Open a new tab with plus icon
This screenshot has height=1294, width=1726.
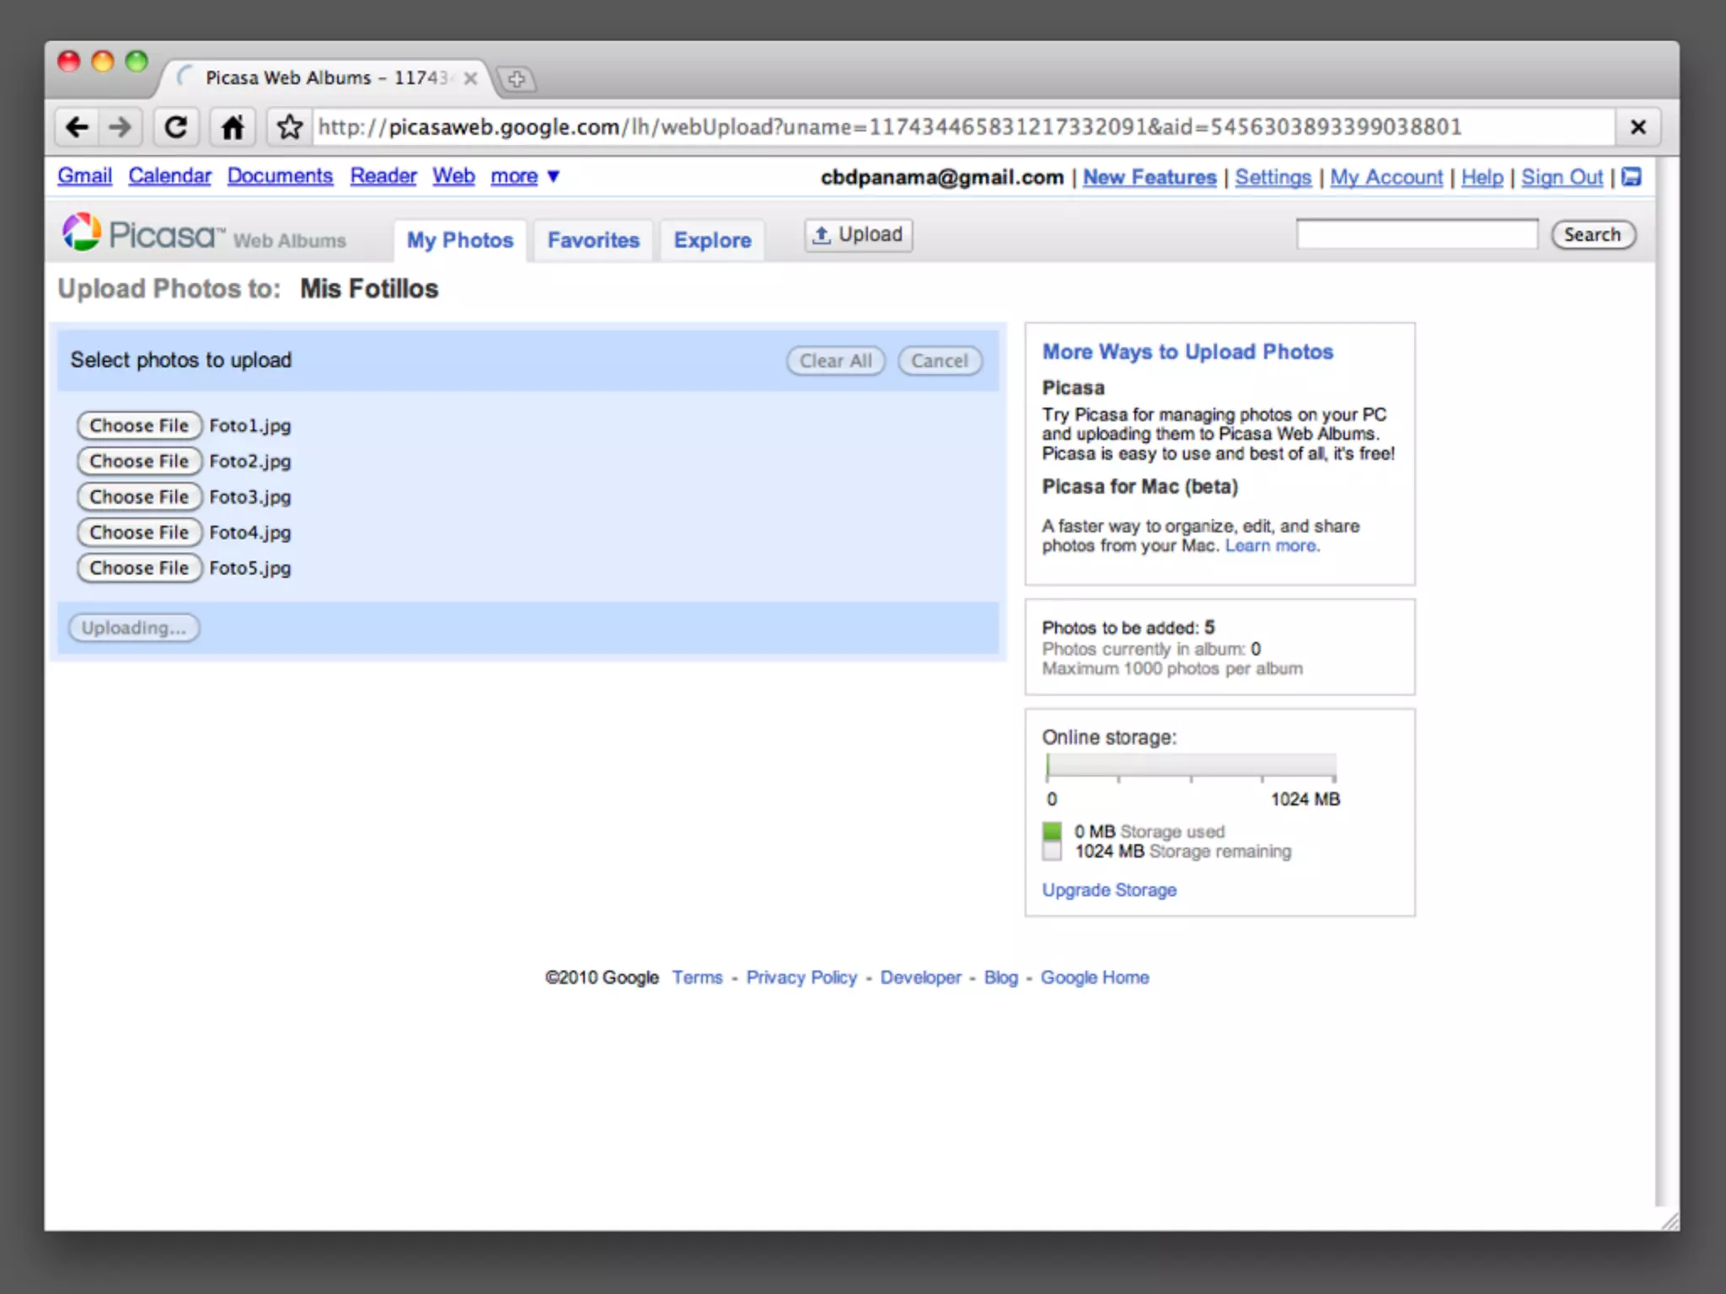[517, 79]
